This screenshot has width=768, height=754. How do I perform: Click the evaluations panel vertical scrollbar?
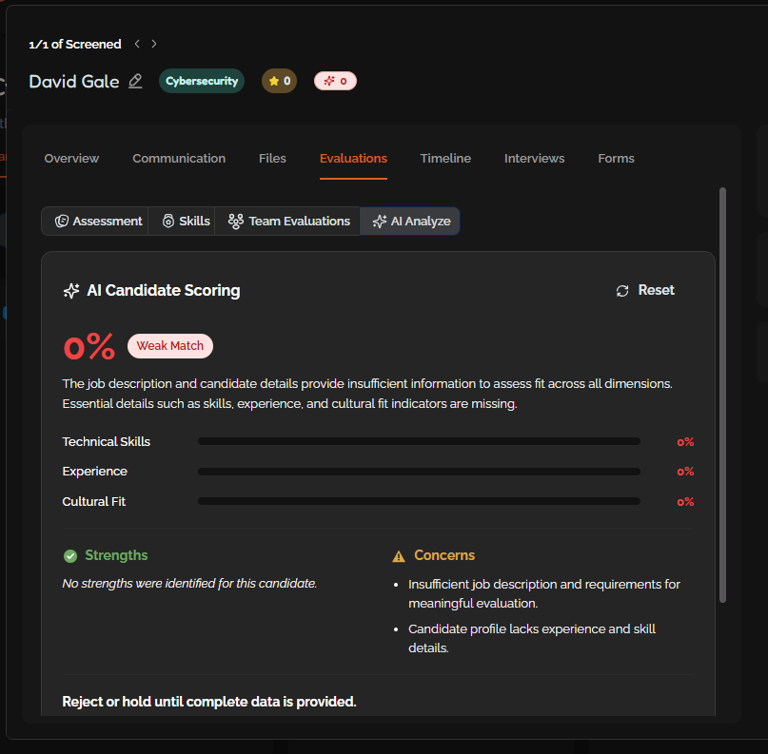click(x=722, y=395)
